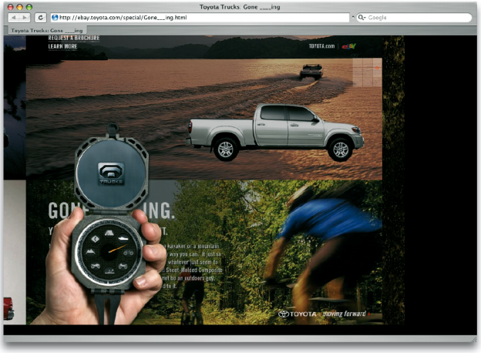
Task: Click the globe site icon in address bar
Action: pyautogui.click(x=55, y=18)
